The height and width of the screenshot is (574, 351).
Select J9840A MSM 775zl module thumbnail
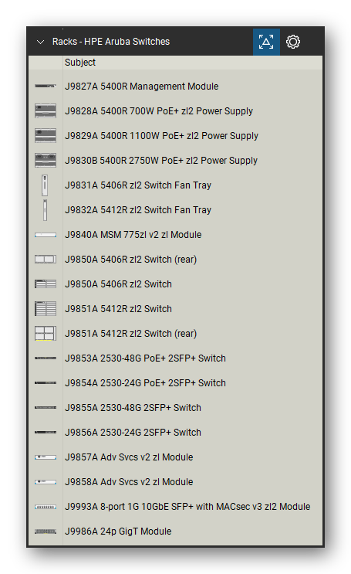[x=46, y=235]
